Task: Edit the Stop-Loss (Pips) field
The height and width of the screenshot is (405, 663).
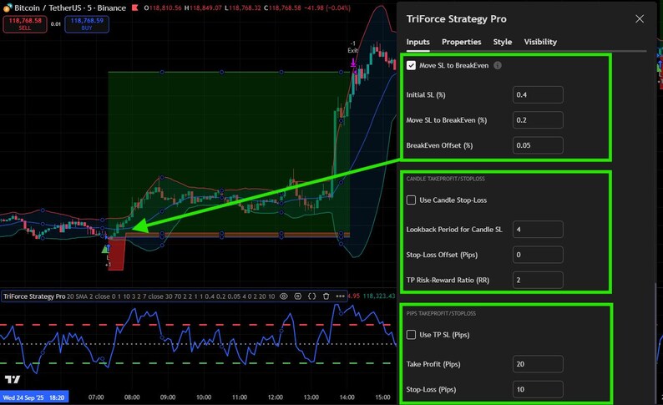Action: click(x=538, y=389)
